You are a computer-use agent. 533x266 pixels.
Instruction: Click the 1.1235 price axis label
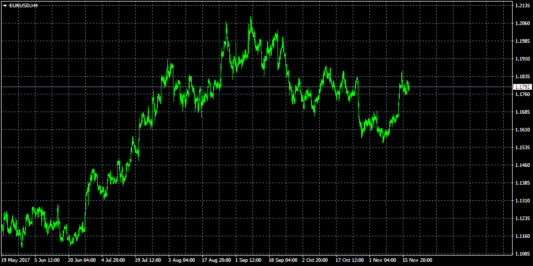point(522,219)
